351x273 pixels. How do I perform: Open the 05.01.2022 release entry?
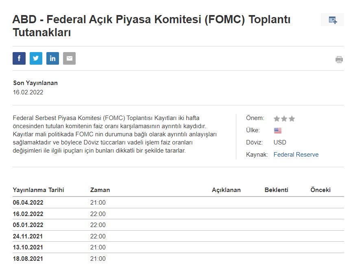(28, 225)
